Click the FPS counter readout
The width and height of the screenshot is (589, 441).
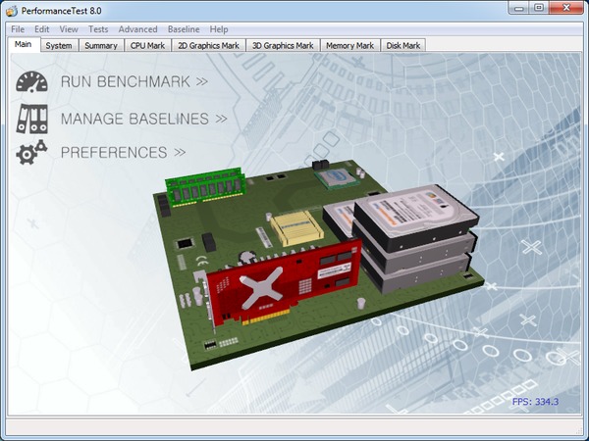click(535, 402)
